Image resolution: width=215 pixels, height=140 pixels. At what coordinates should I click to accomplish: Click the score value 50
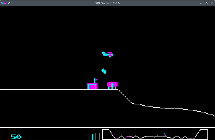pos(16,137)
